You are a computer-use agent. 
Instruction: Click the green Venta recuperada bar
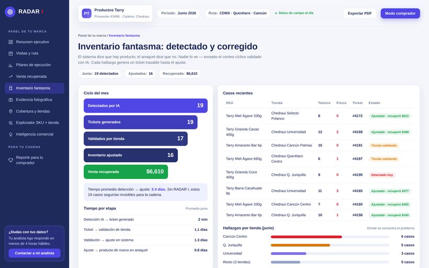pyautogui.click(x=126, y=172)
